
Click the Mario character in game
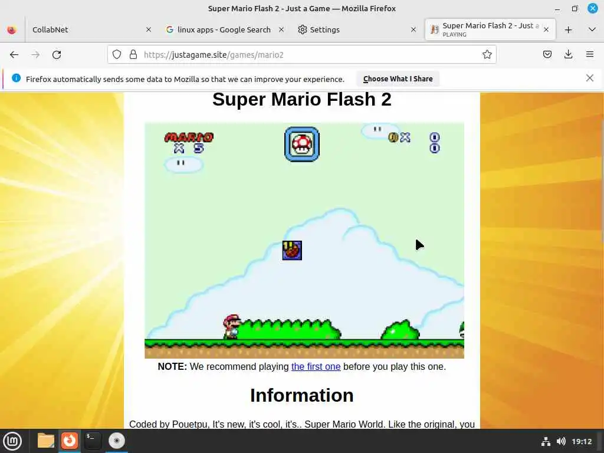tap(232, 327)
